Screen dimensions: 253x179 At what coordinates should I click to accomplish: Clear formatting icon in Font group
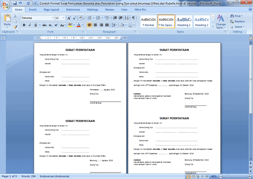coord(81,18)
